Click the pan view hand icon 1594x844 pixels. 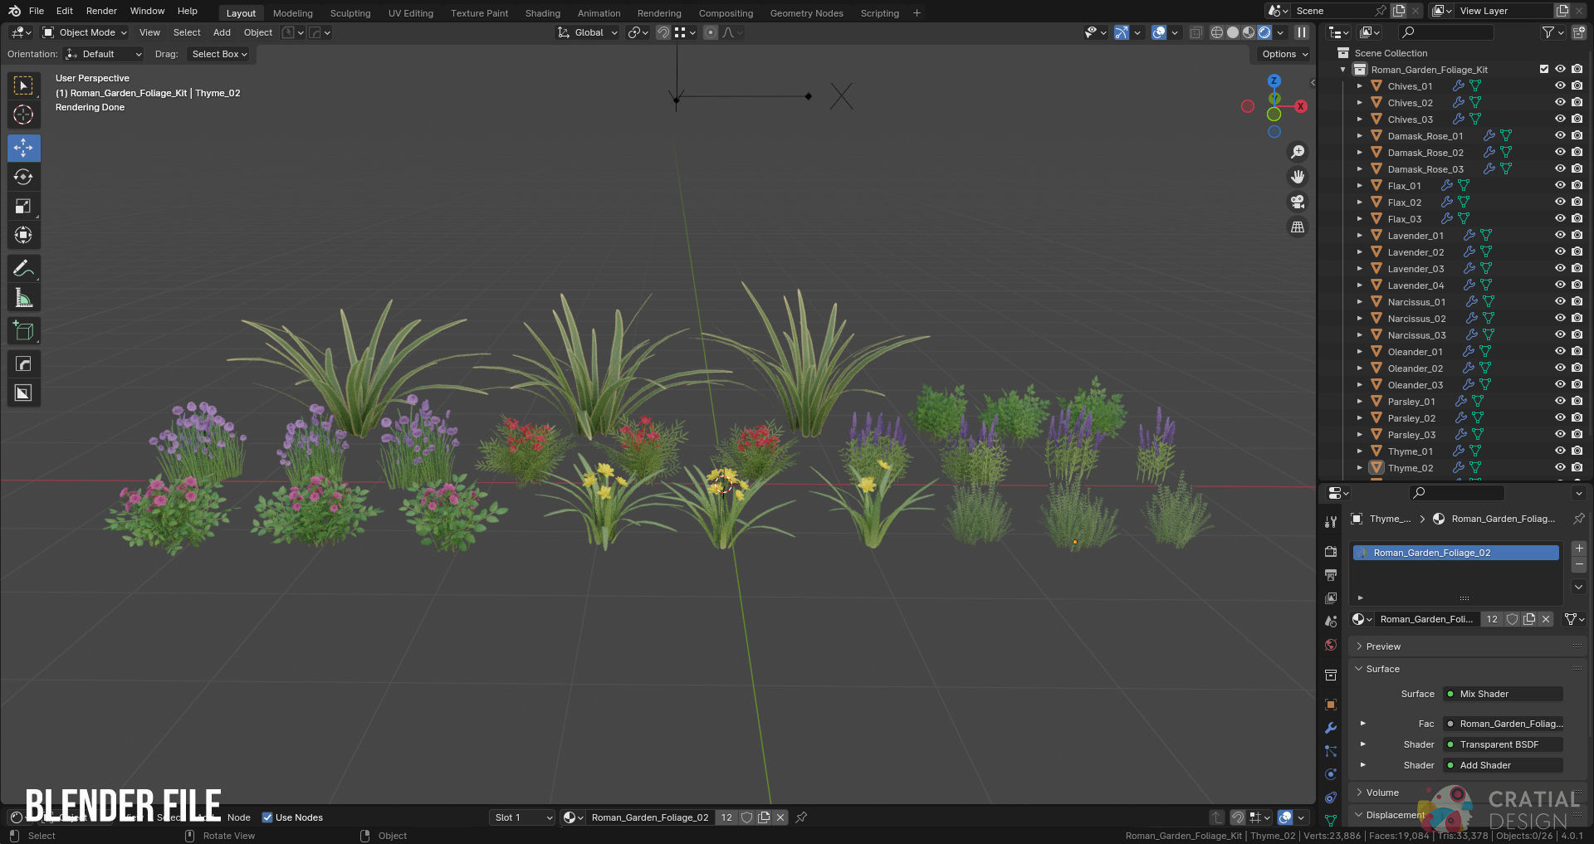[1297, 177]
